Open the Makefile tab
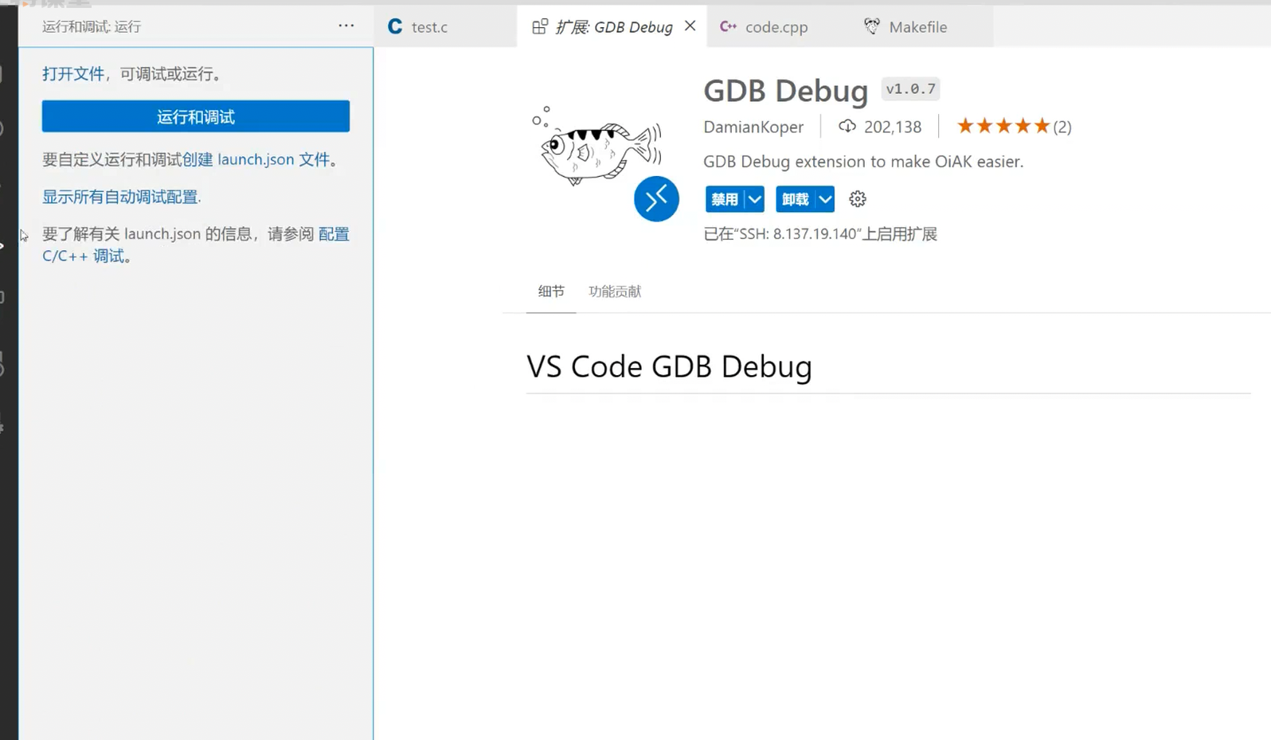 pos(917,27)
